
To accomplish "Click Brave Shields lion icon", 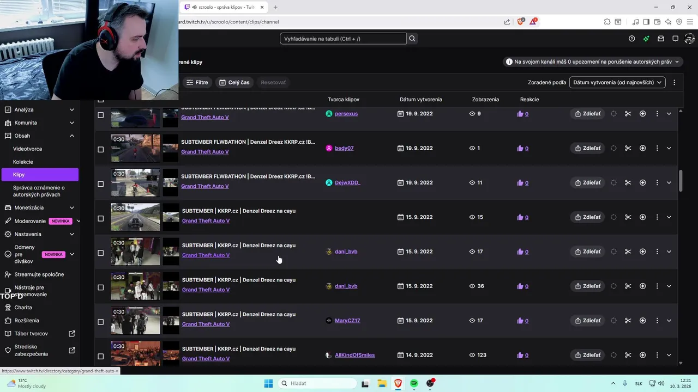I will click(x=520, y=22).
